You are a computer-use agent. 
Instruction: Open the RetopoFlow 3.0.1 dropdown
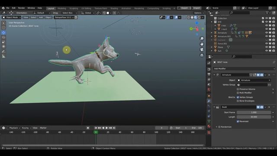click(x=64, y=17)
